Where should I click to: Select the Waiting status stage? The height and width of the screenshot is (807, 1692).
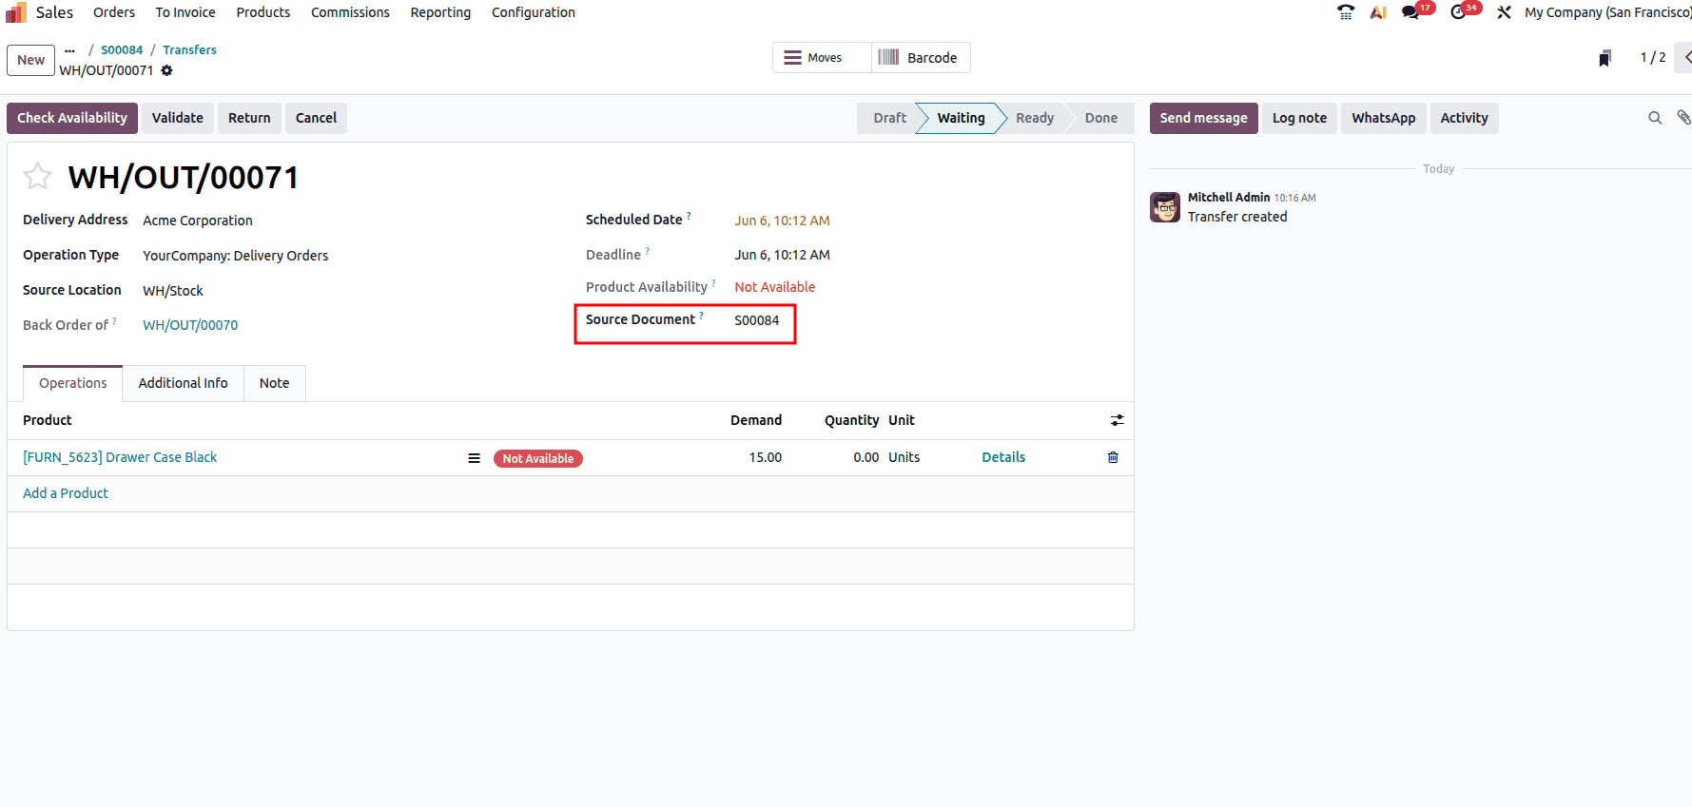(x=961, y=118)
